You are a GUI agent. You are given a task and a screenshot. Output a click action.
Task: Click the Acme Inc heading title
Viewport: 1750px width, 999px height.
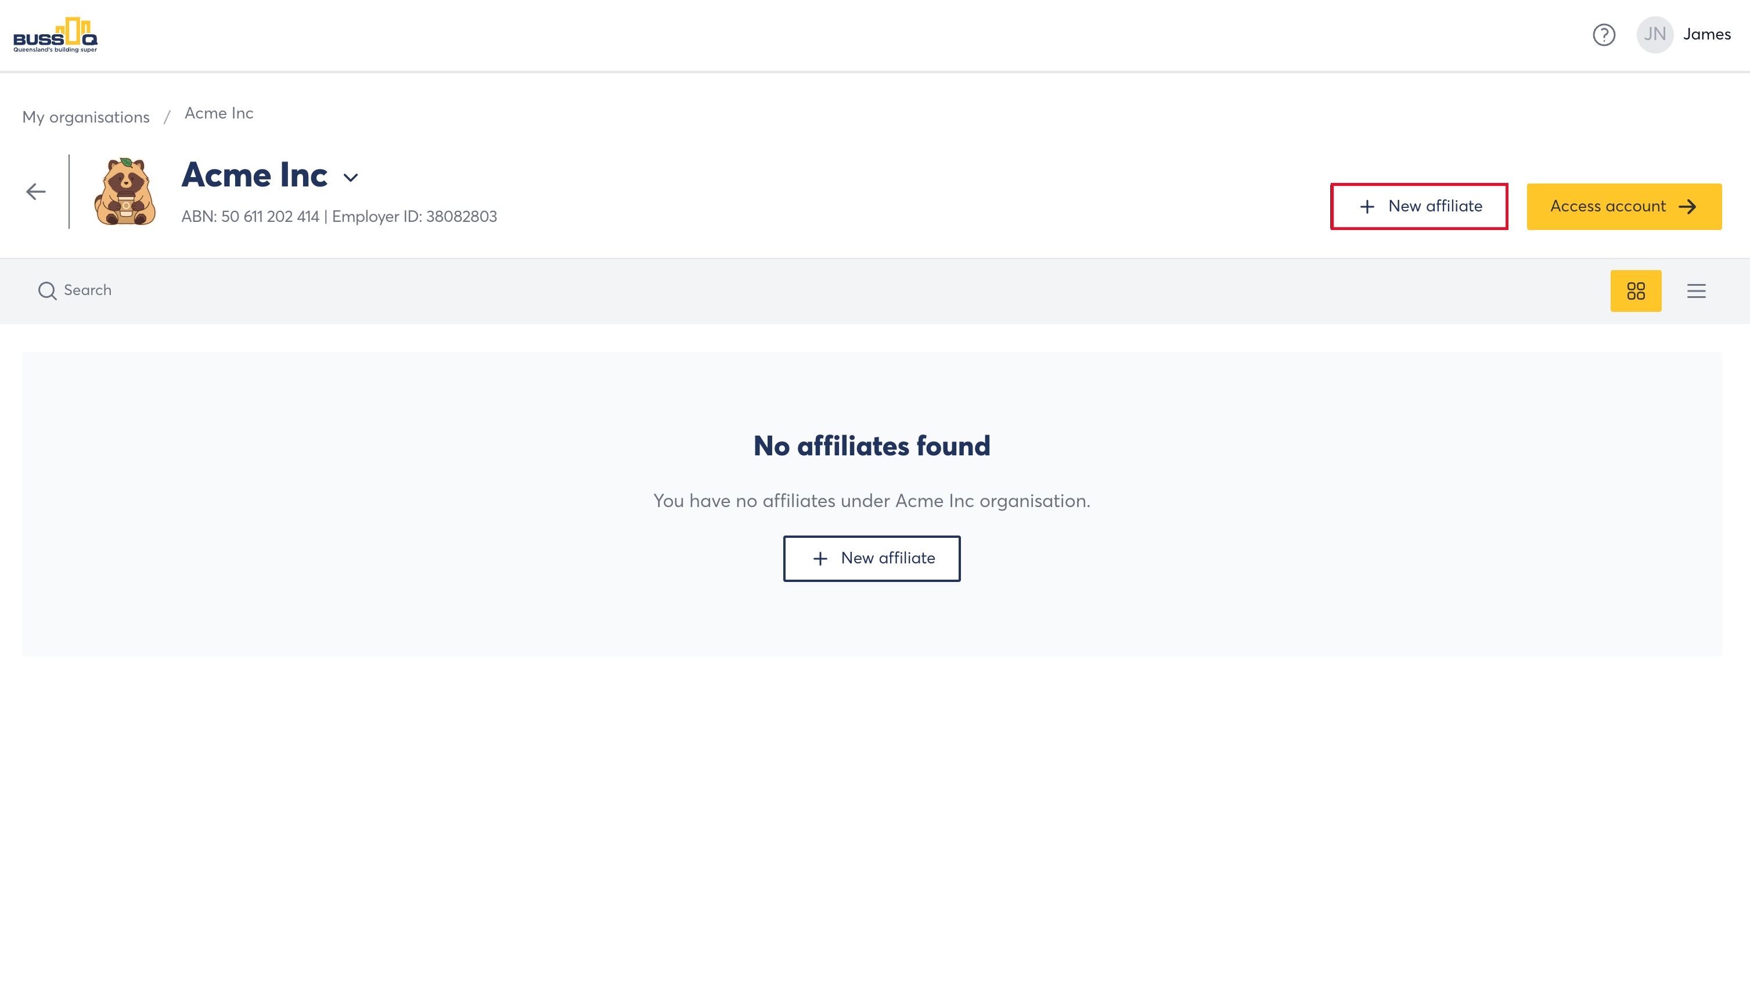click(x=254, y=175)
